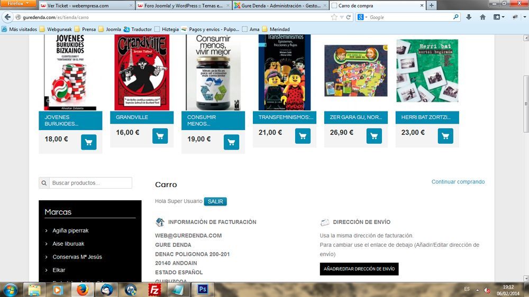Click Añadir/Editar dirección de envío button
The image size is (529, 297).
pyautogui.click(x=359, y=269)
